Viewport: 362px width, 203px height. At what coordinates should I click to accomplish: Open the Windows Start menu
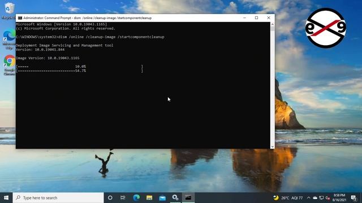6,198
